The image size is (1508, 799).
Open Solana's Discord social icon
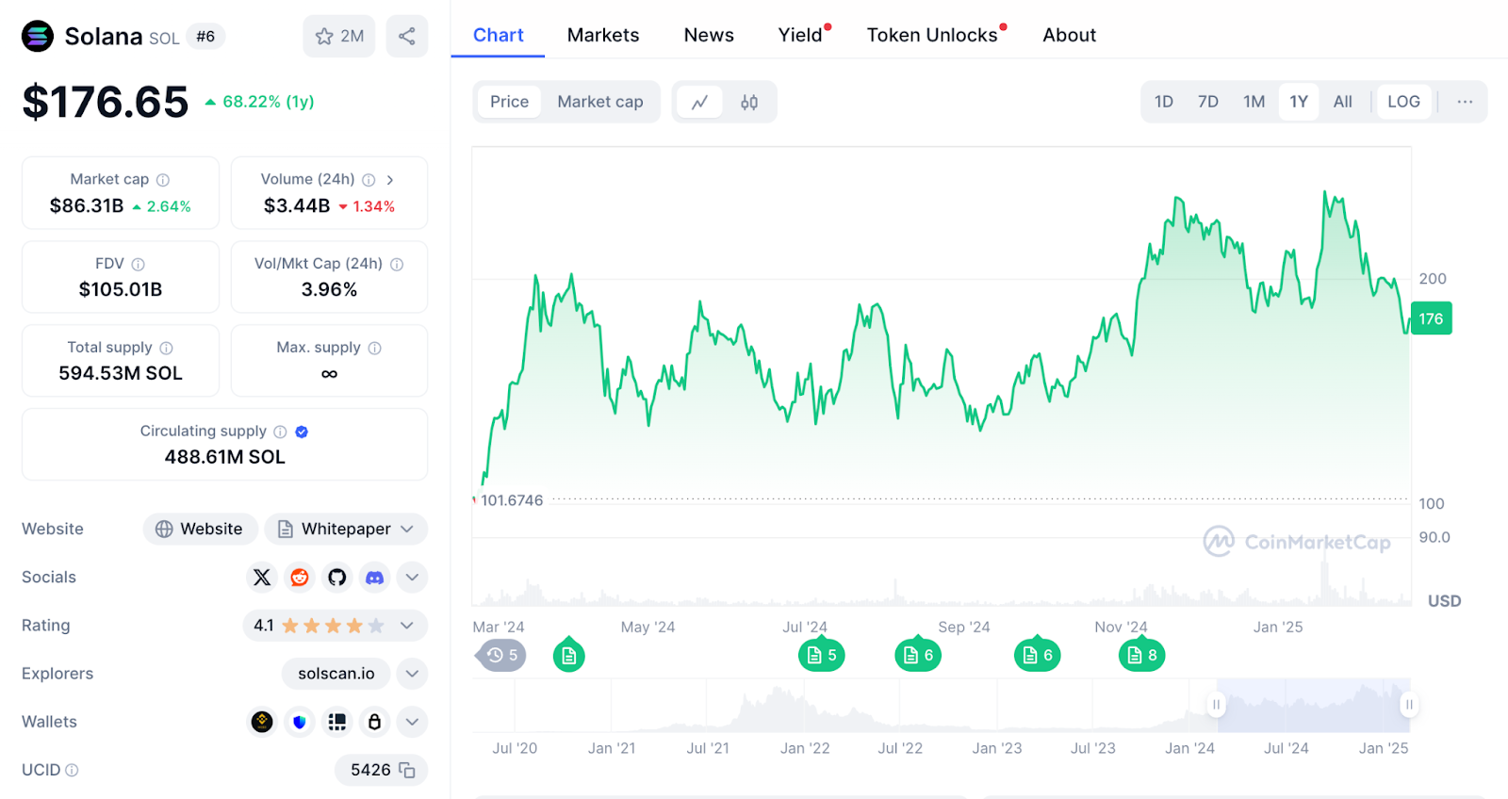click(x=375, y=578)
